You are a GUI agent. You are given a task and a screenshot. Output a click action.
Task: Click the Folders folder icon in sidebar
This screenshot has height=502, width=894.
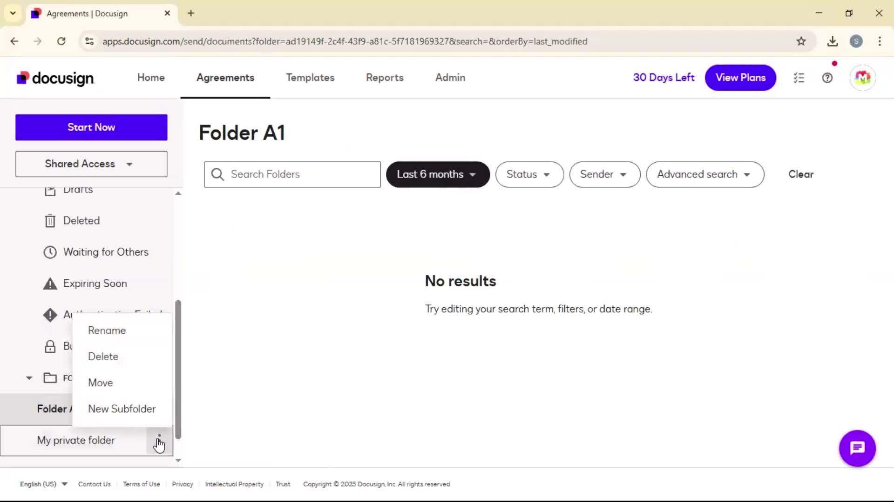[x=50, y=378]
